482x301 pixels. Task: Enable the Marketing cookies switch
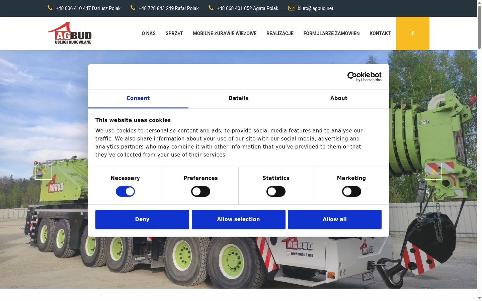[351, 192]
